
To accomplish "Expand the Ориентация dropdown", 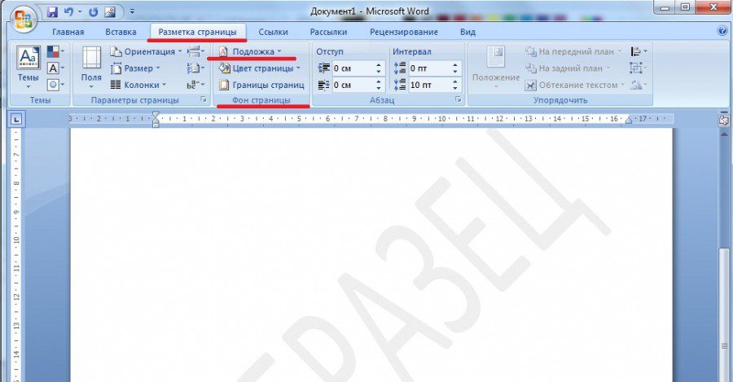I will (146, 51).
